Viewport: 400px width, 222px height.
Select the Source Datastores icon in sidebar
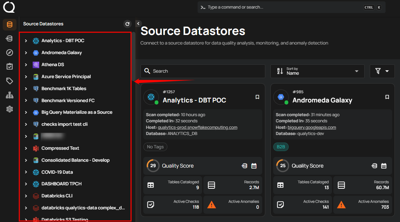tap(9, 25)
